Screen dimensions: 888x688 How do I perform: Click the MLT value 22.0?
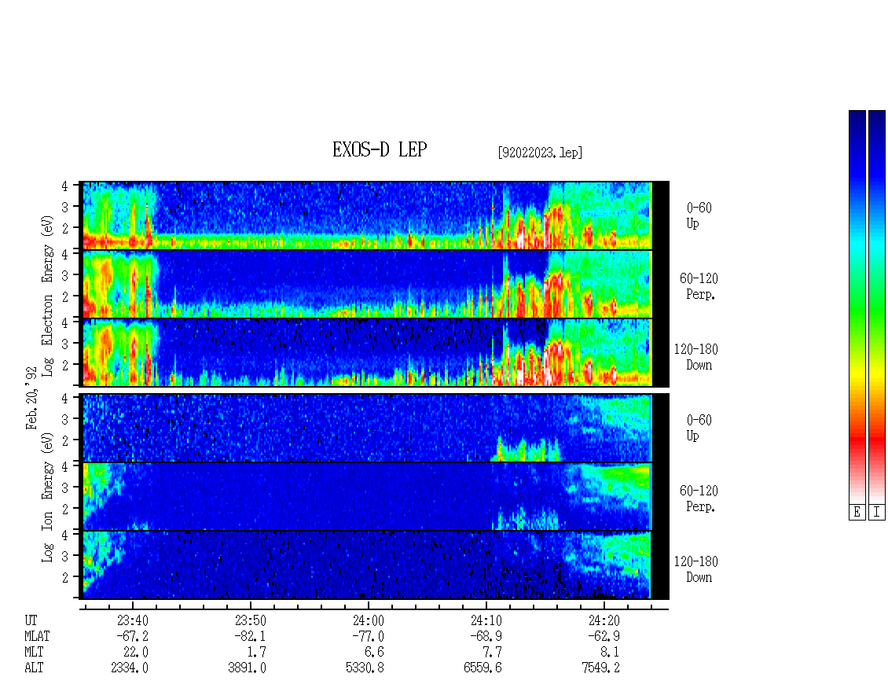pos(136,653)
